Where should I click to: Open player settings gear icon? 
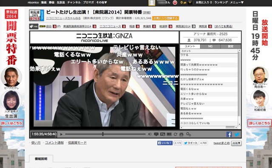pos(189,134)
